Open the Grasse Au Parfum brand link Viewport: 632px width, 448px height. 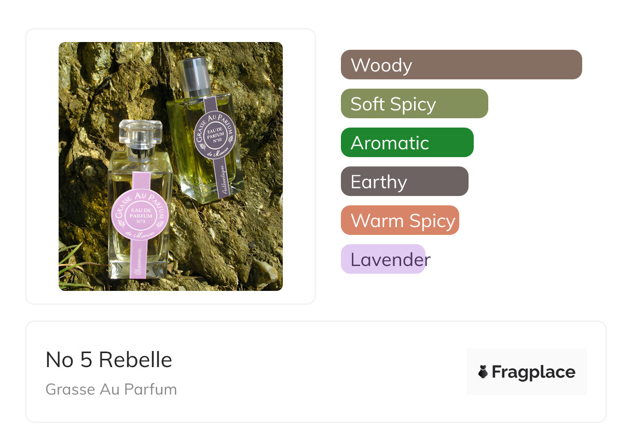[x=111, y=389]
